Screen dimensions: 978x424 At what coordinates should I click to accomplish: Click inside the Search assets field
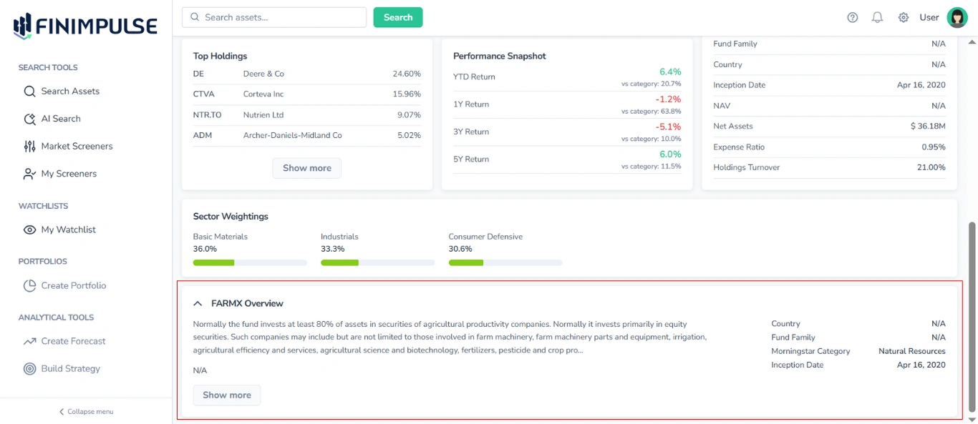click(273, 16)
